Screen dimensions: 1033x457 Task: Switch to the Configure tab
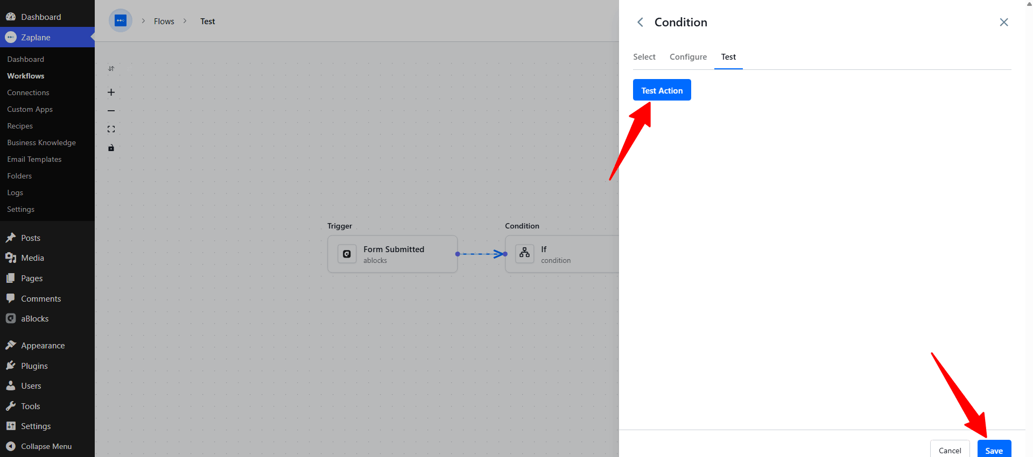coord(688,57)
